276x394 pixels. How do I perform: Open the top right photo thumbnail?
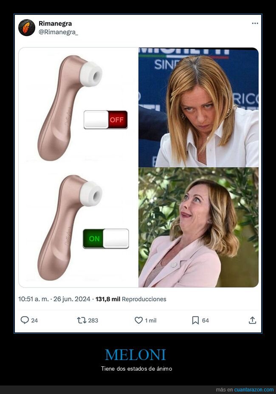pyautogui.click(x=199, y=107)
